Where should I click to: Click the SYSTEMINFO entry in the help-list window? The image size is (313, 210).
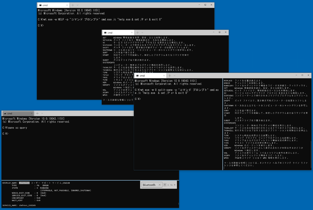click(109, 63)
